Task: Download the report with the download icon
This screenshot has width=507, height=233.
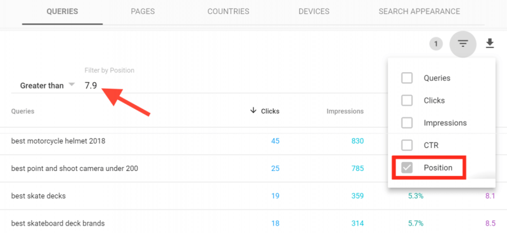Action: pos(490,44)
